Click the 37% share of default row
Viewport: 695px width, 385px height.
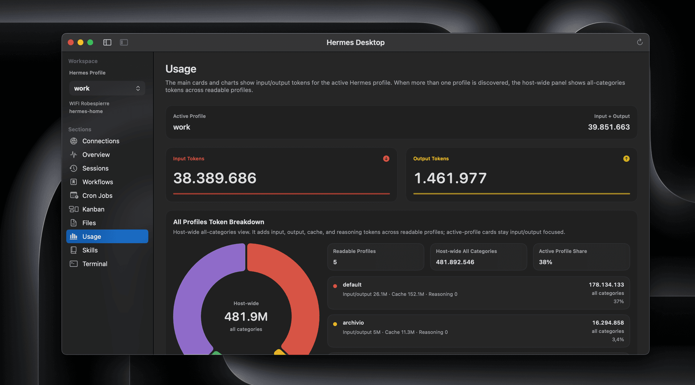pos(619,301)
